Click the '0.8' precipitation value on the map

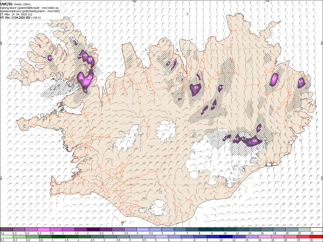point(86,82)
